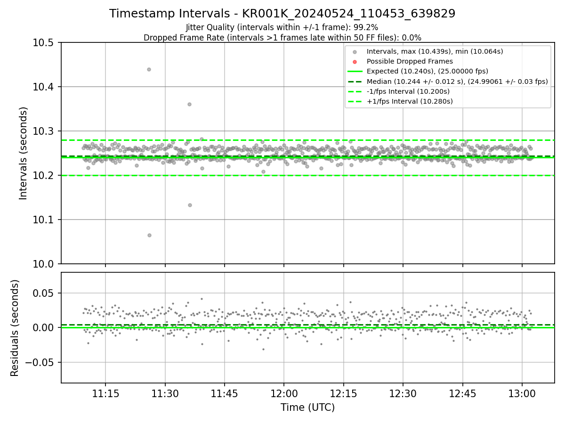This screenshot has height=424, width=565.
Task: Click legend entry 'Possible Dropped Frames'
Action: (410, 61)
